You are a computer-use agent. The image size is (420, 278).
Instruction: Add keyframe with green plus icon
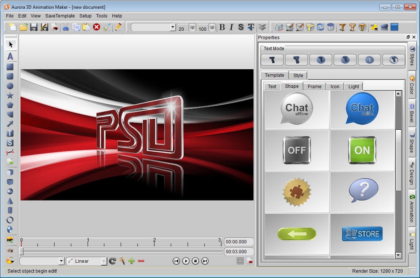tap(131, 261)
